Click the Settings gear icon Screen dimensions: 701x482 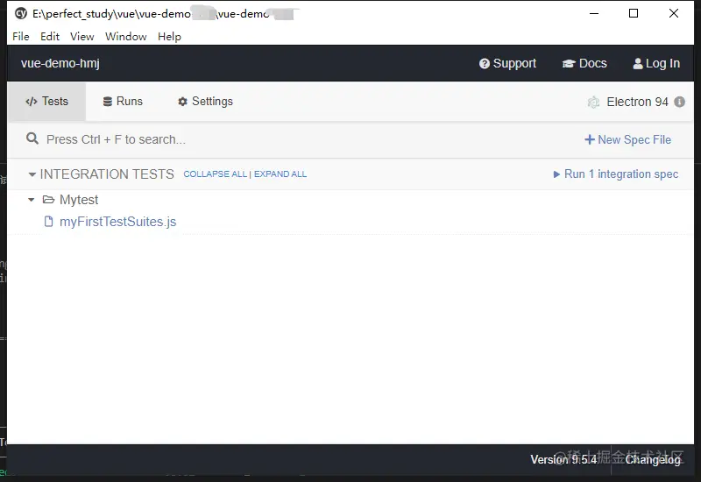[182, 102]
